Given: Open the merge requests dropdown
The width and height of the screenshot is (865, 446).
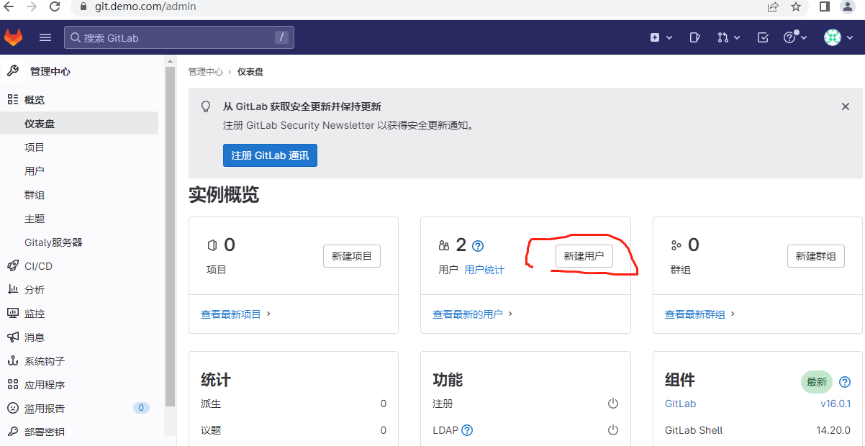Looking at the screenshot, I should coord(728,37).
